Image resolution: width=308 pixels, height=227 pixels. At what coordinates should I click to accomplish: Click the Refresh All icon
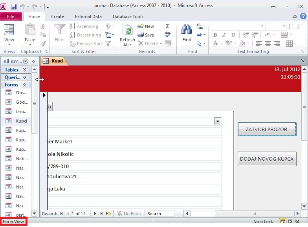pos(127,30)
